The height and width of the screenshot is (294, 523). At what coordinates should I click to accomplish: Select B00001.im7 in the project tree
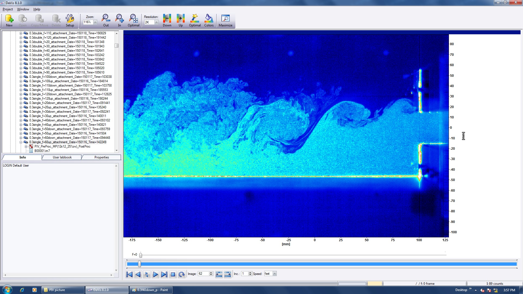(x=44, y=151)
